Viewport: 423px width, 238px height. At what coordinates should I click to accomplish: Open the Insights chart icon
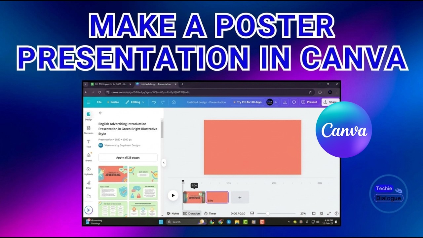coord(285,102)
